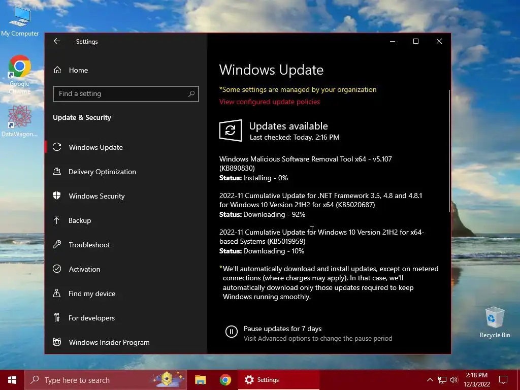Click the pause circle icon for updates
Image resolution: width=520 pixels, height=390 pixels.
(232, 331)
